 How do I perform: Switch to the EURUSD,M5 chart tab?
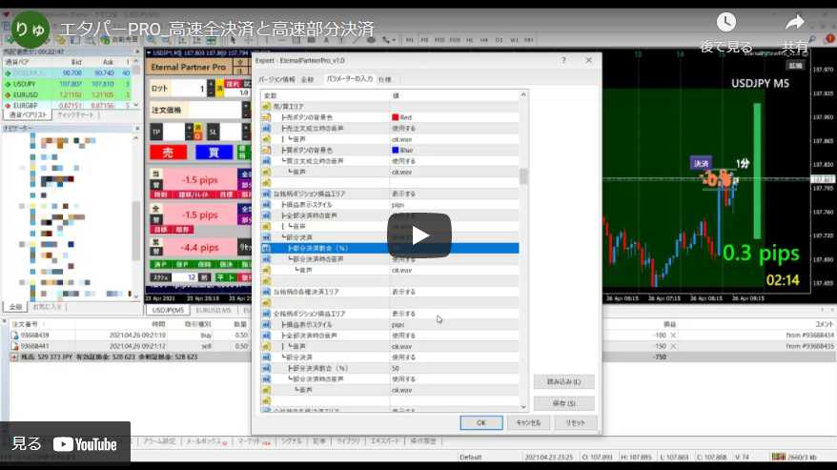pyautogui.click(x=213, y=310)
